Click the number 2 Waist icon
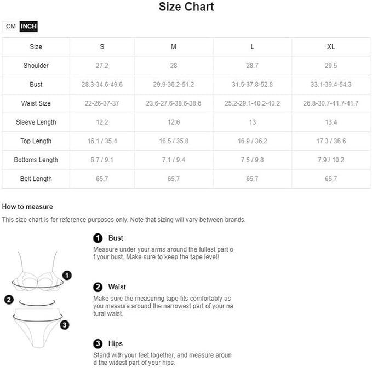Screen dimensions: 372x368 click(98, 287)
